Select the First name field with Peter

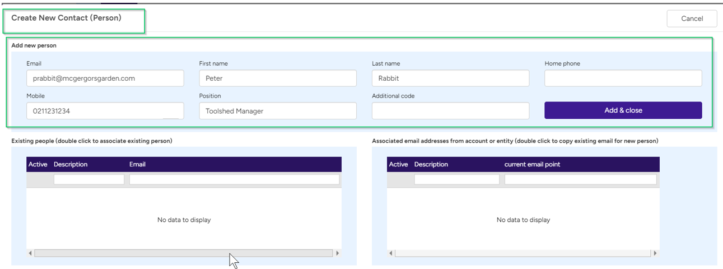tap(278, 78)
